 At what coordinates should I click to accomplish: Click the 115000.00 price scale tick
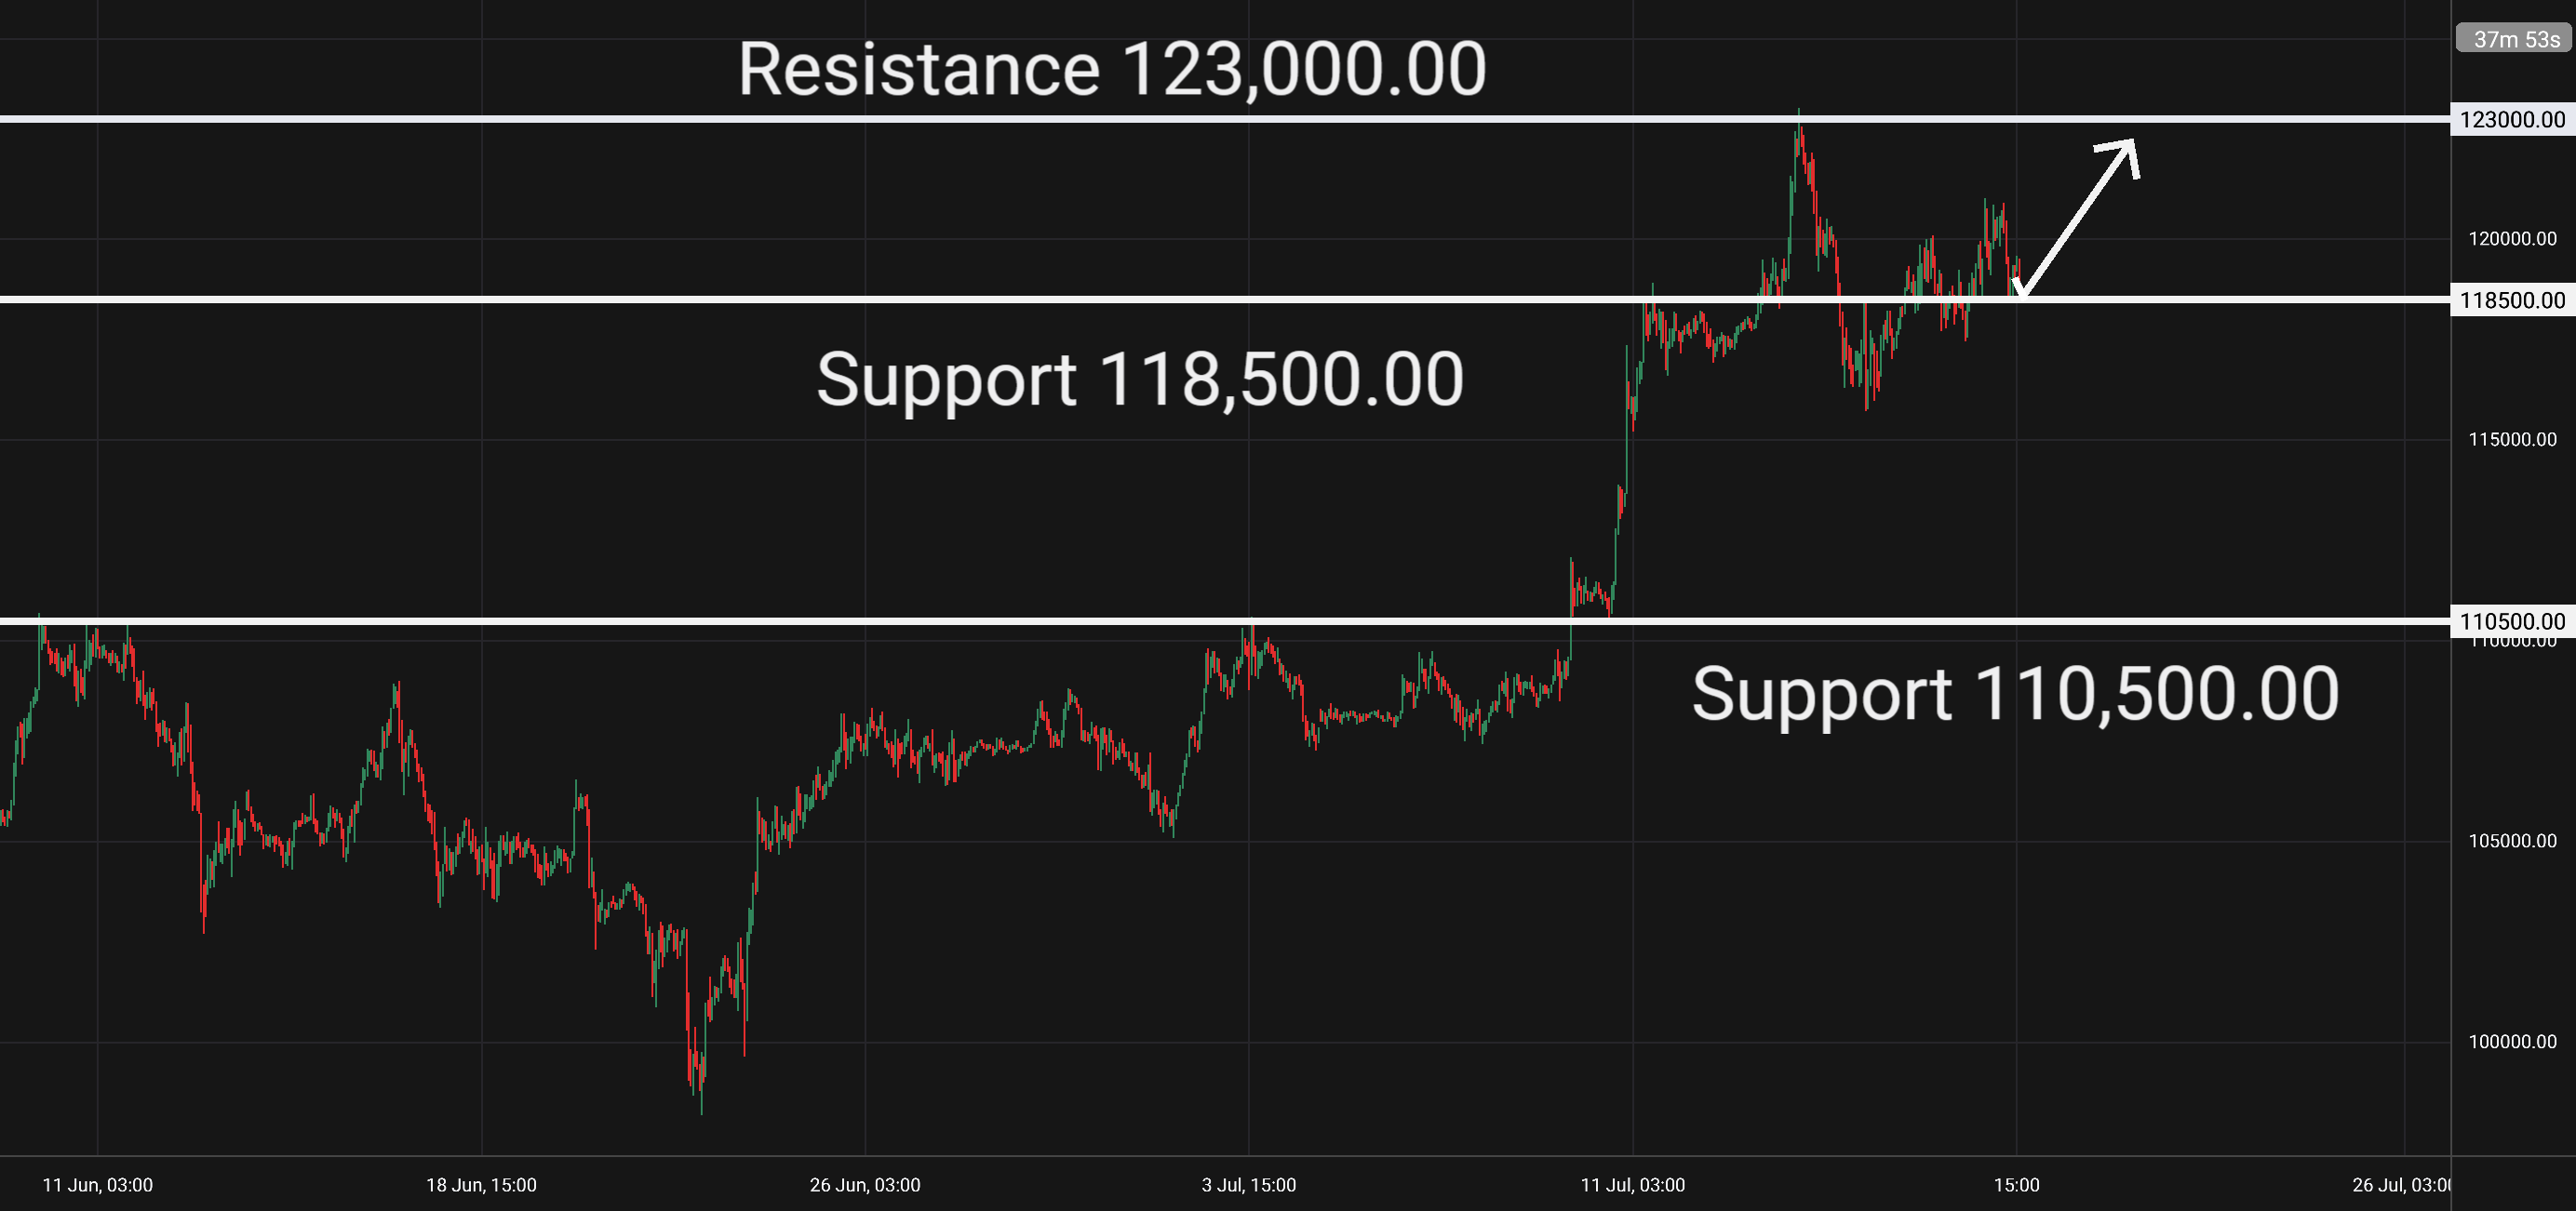point(2512,440)
